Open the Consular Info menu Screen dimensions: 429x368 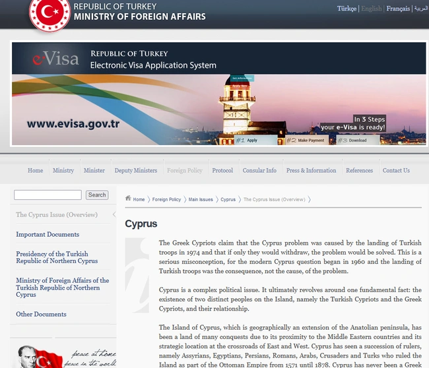[x=259, y=170]
